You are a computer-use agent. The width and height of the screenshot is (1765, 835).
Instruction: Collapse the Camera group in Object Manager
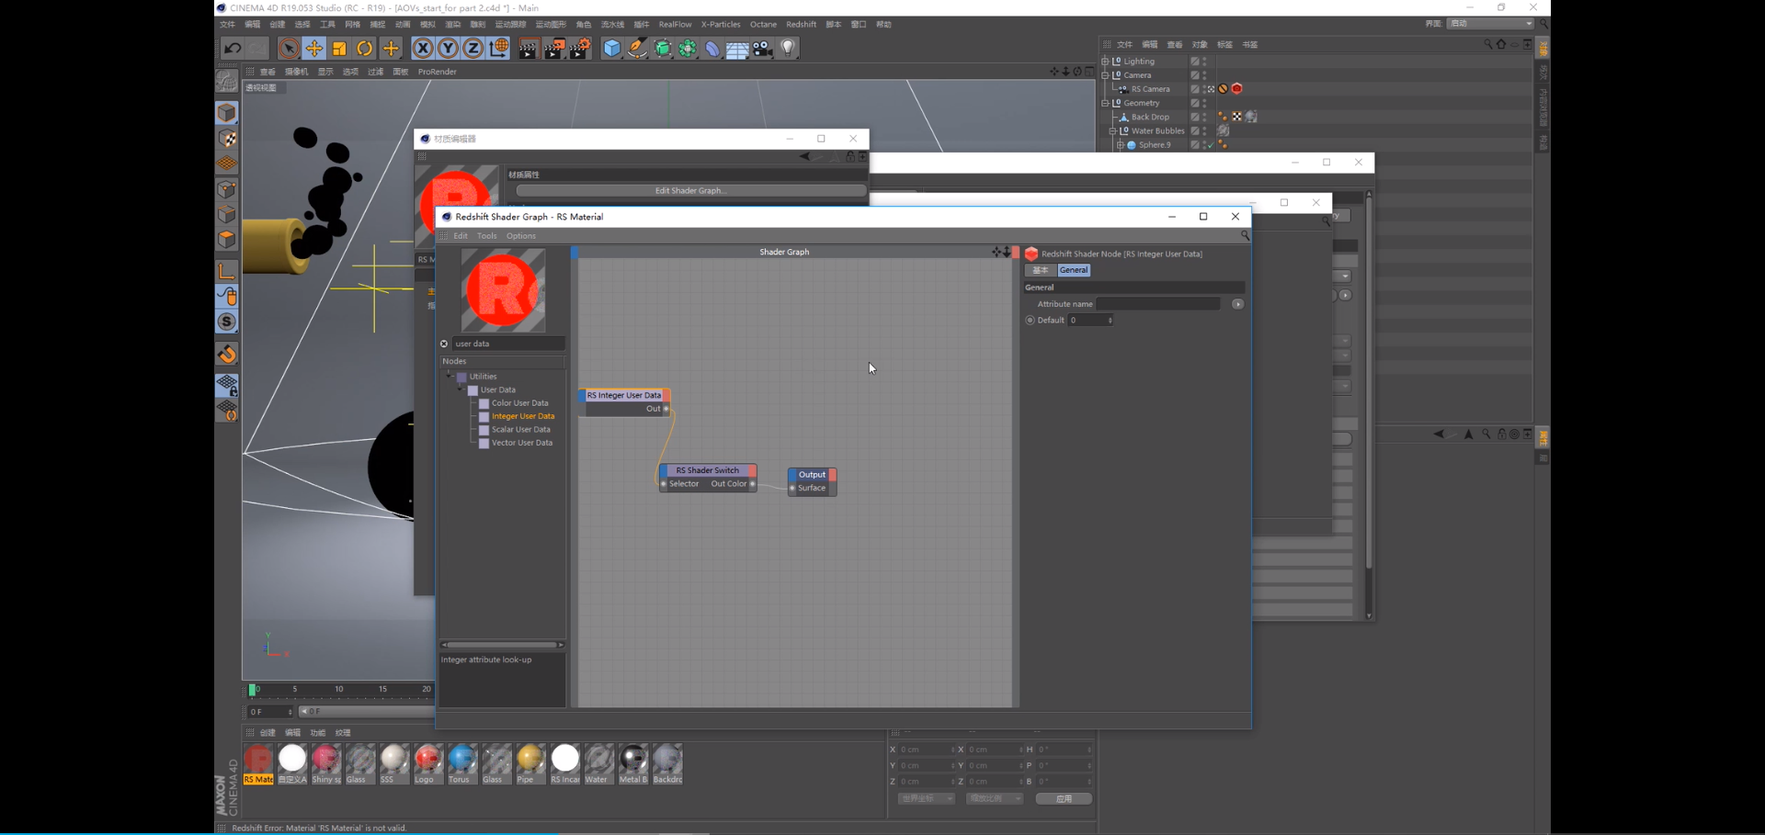[x=1106, y=75]
